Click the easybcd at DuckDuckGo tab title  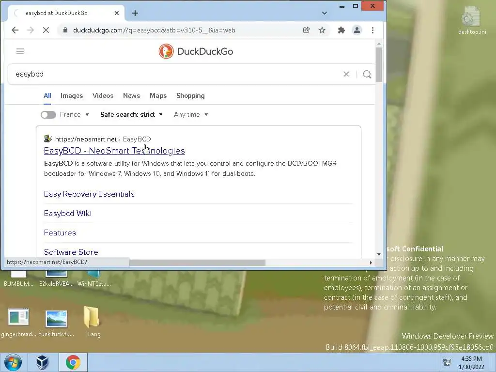pos(57,13)
